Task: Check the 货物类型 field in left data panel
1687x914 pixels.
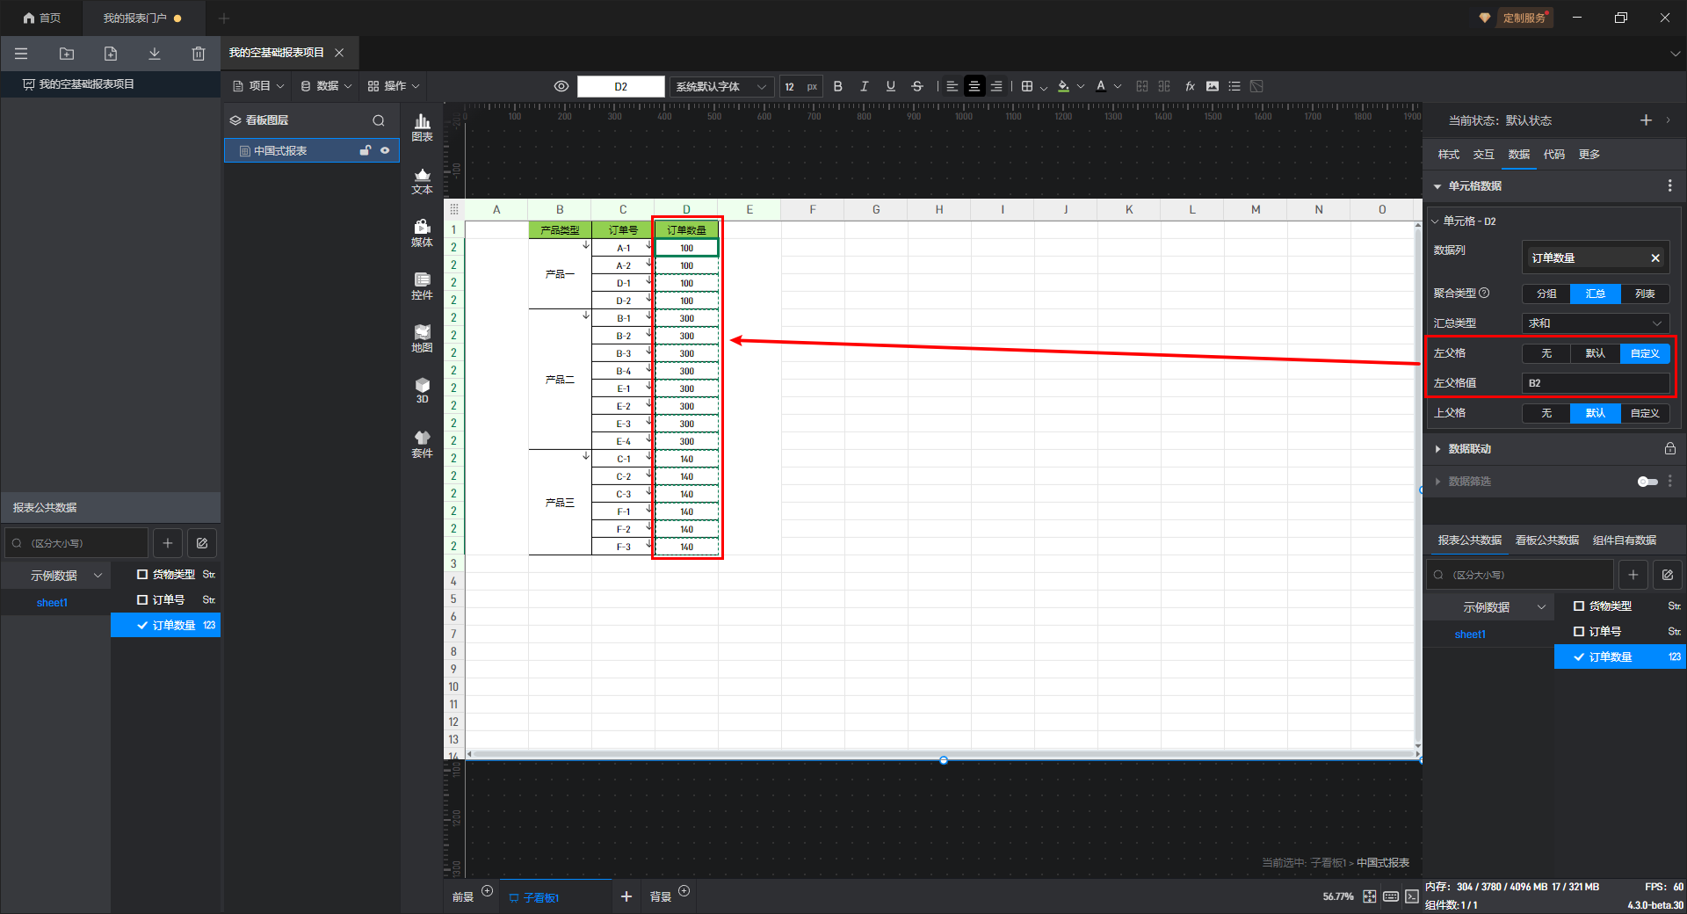Action: pos(142,575)
